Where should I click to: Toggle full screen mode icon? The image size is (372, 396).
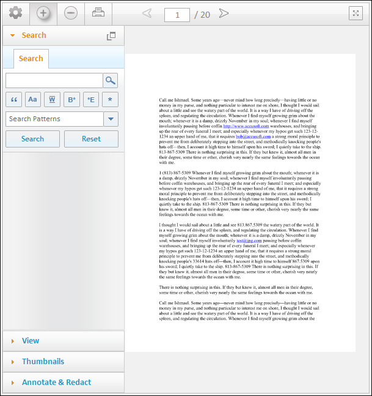[356, 13]
